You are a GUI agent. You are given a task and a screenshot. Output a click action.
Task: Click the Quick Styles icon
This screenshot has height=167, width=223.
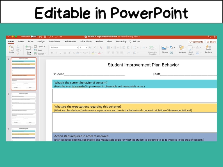click(190, 48)
